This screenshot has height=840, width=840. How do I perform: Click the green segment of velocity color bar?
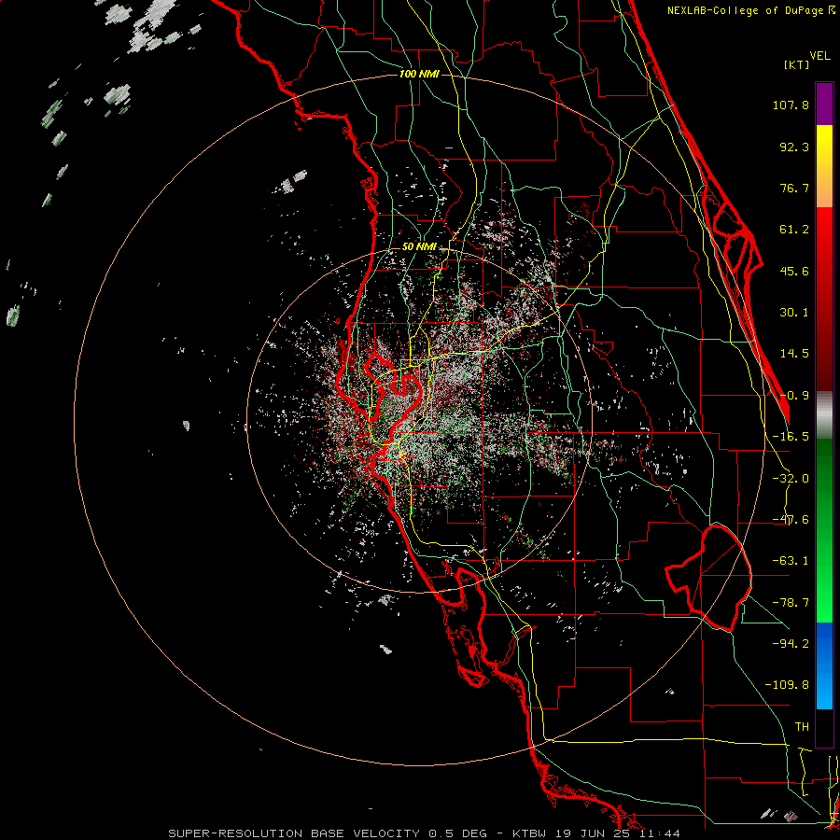click(x=824, y=530)
